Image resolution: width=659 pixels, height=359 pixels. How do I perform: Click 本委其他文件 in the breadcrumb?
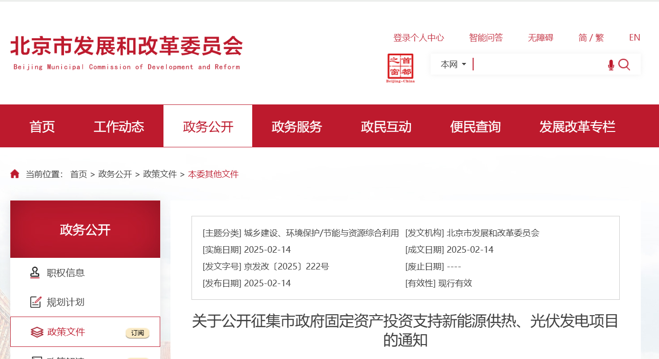tap(213, 174)
